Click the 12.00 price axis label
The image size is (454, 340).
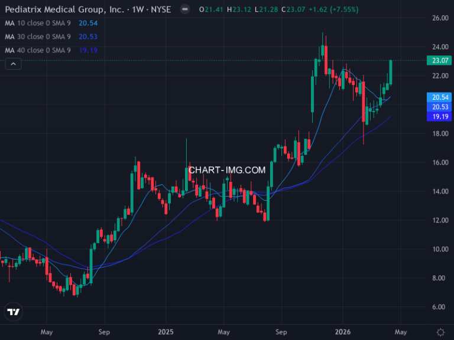440,220
